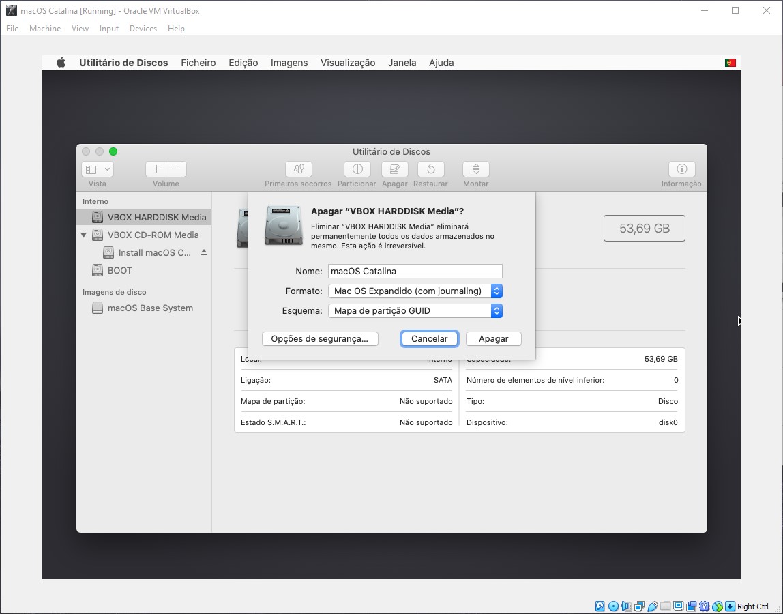Click the Nome text field
The height and width of the screenshot is (614, 783).
click(415, 272)
